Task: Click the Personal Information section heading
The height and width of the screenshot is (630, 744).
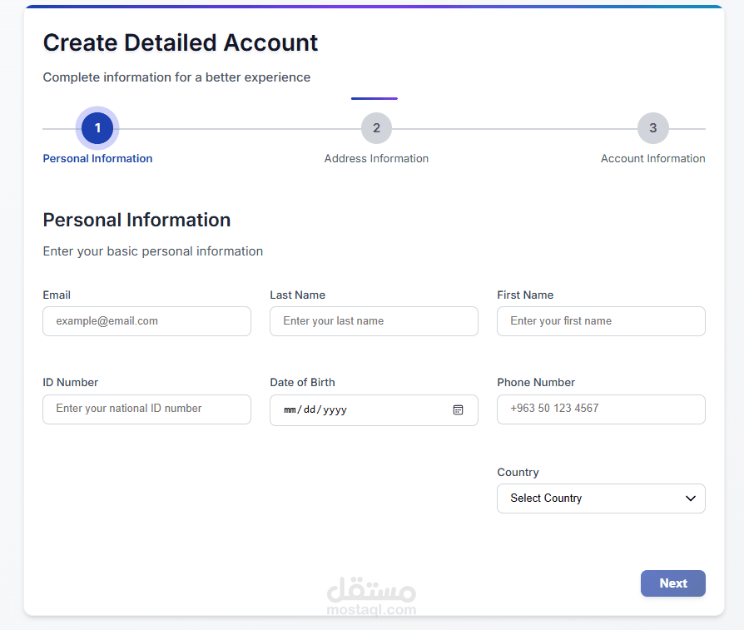Action: tap(136, 220)
